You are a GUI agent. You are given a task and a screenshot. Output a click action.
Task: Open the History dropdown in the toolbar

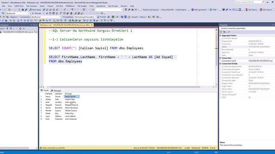[x=143, y=17]
